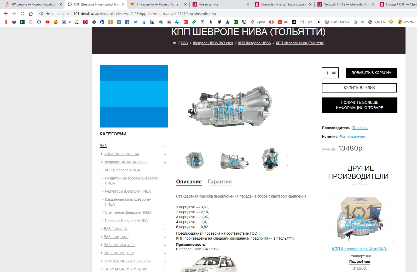Expand the НИВА ВАЗ 2121-21214 category

(165, 154)
